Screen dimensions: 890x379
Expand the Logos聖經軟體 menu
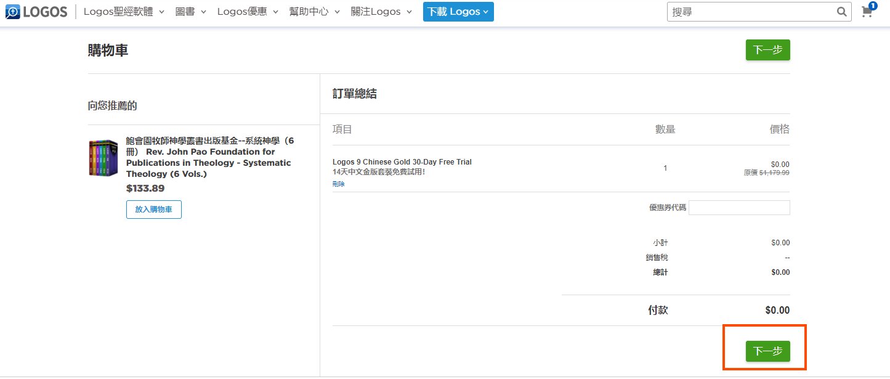tap(124, 12)
